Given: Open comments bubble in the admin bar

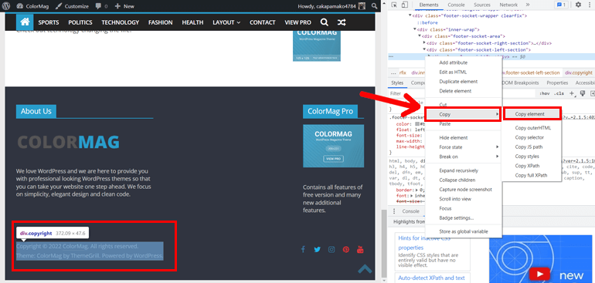Looking at the screenshot, I should click(102, 6).
